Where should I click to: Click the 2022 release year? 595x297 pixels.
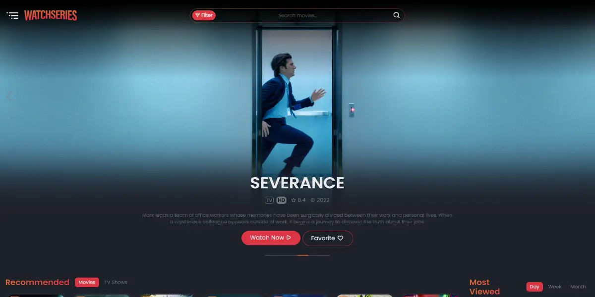(x=320, y=200)
